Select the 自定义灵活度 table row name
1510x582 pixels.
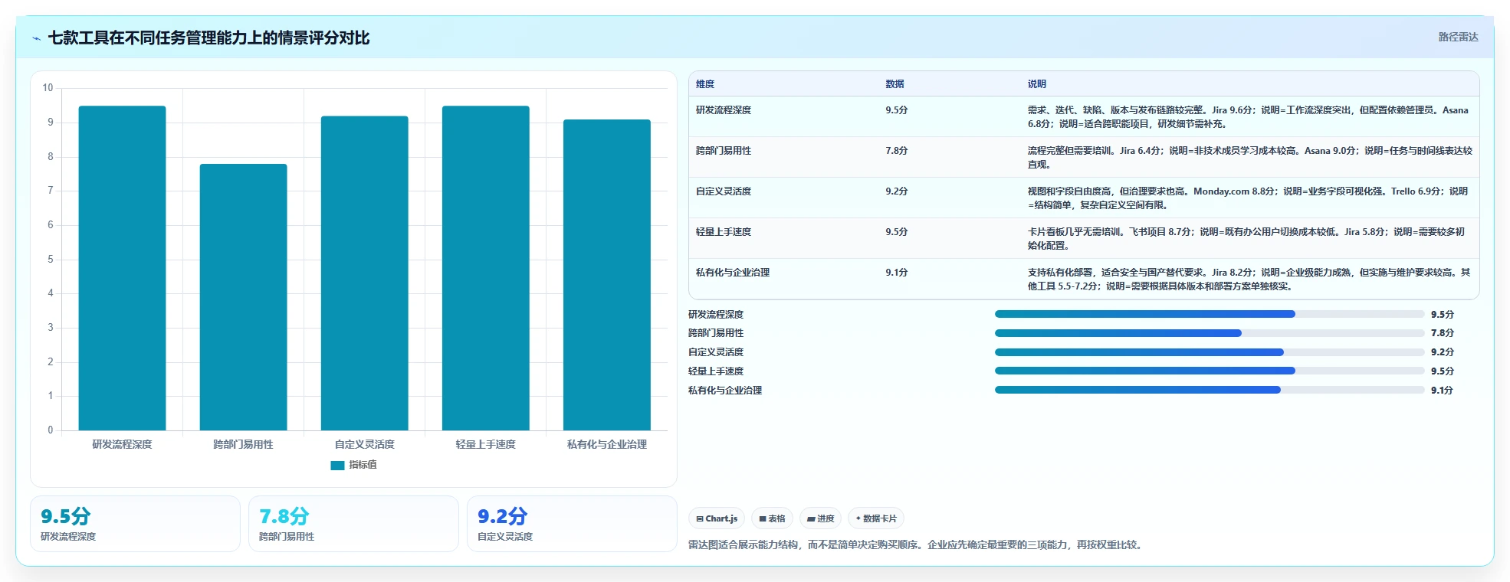pyautogui.click(x=724, y=191)
